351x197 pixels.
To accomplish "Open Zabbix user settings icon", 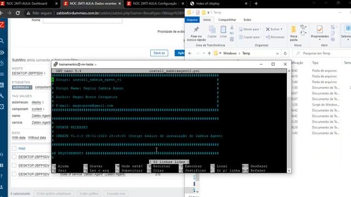I will 2,187.
